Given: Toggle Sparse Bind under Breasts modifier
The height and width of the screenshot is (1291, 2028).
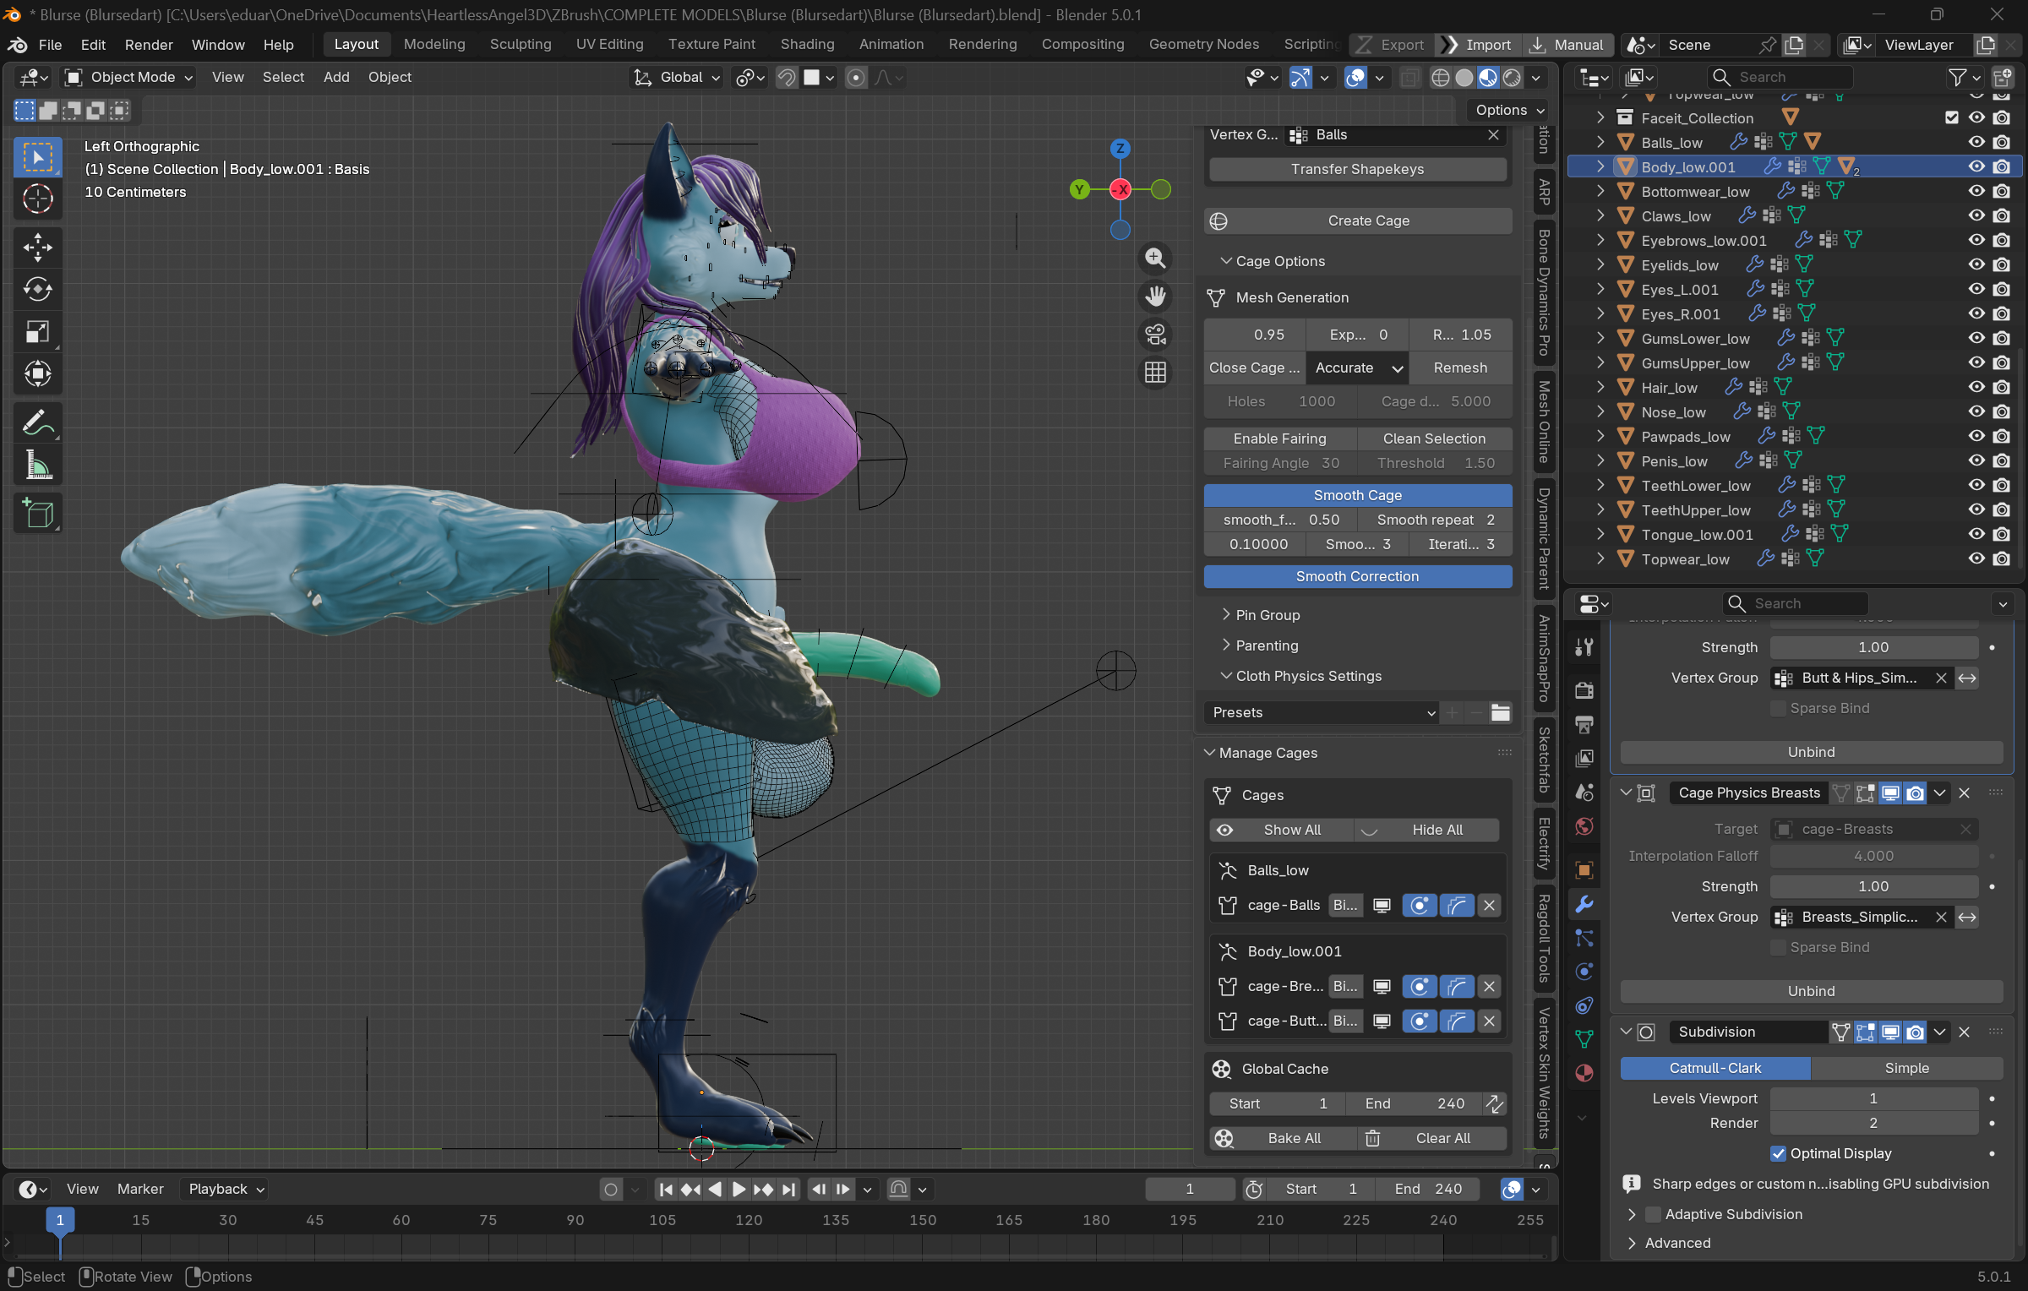Looking at the screenshot, I should (x=1778, y=948).
